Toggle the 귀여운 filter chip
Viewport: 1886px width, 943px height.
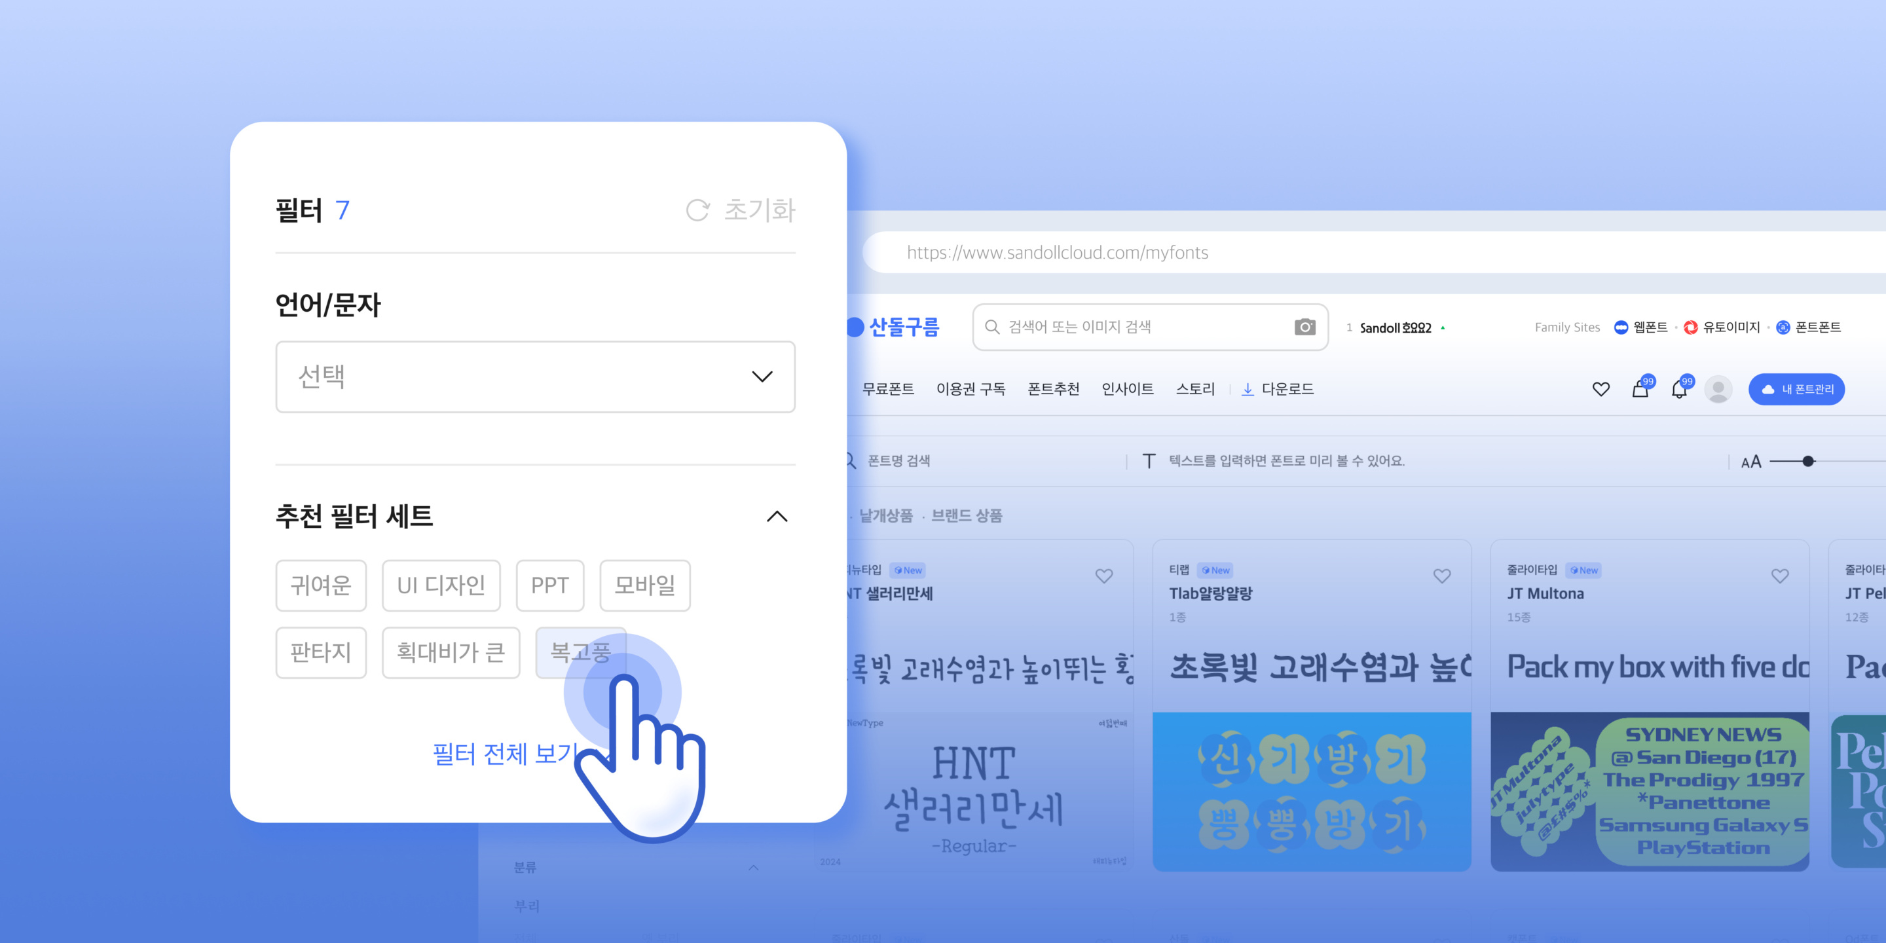tap(321, 585)
